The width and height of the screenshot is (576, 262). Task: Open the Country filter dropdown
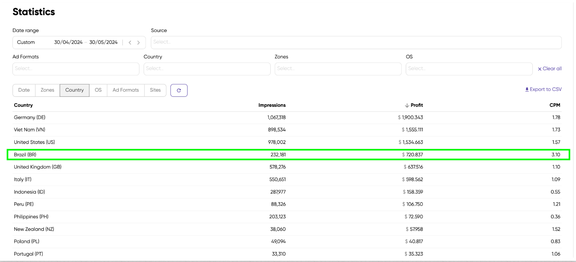click(x=207, y=69)
